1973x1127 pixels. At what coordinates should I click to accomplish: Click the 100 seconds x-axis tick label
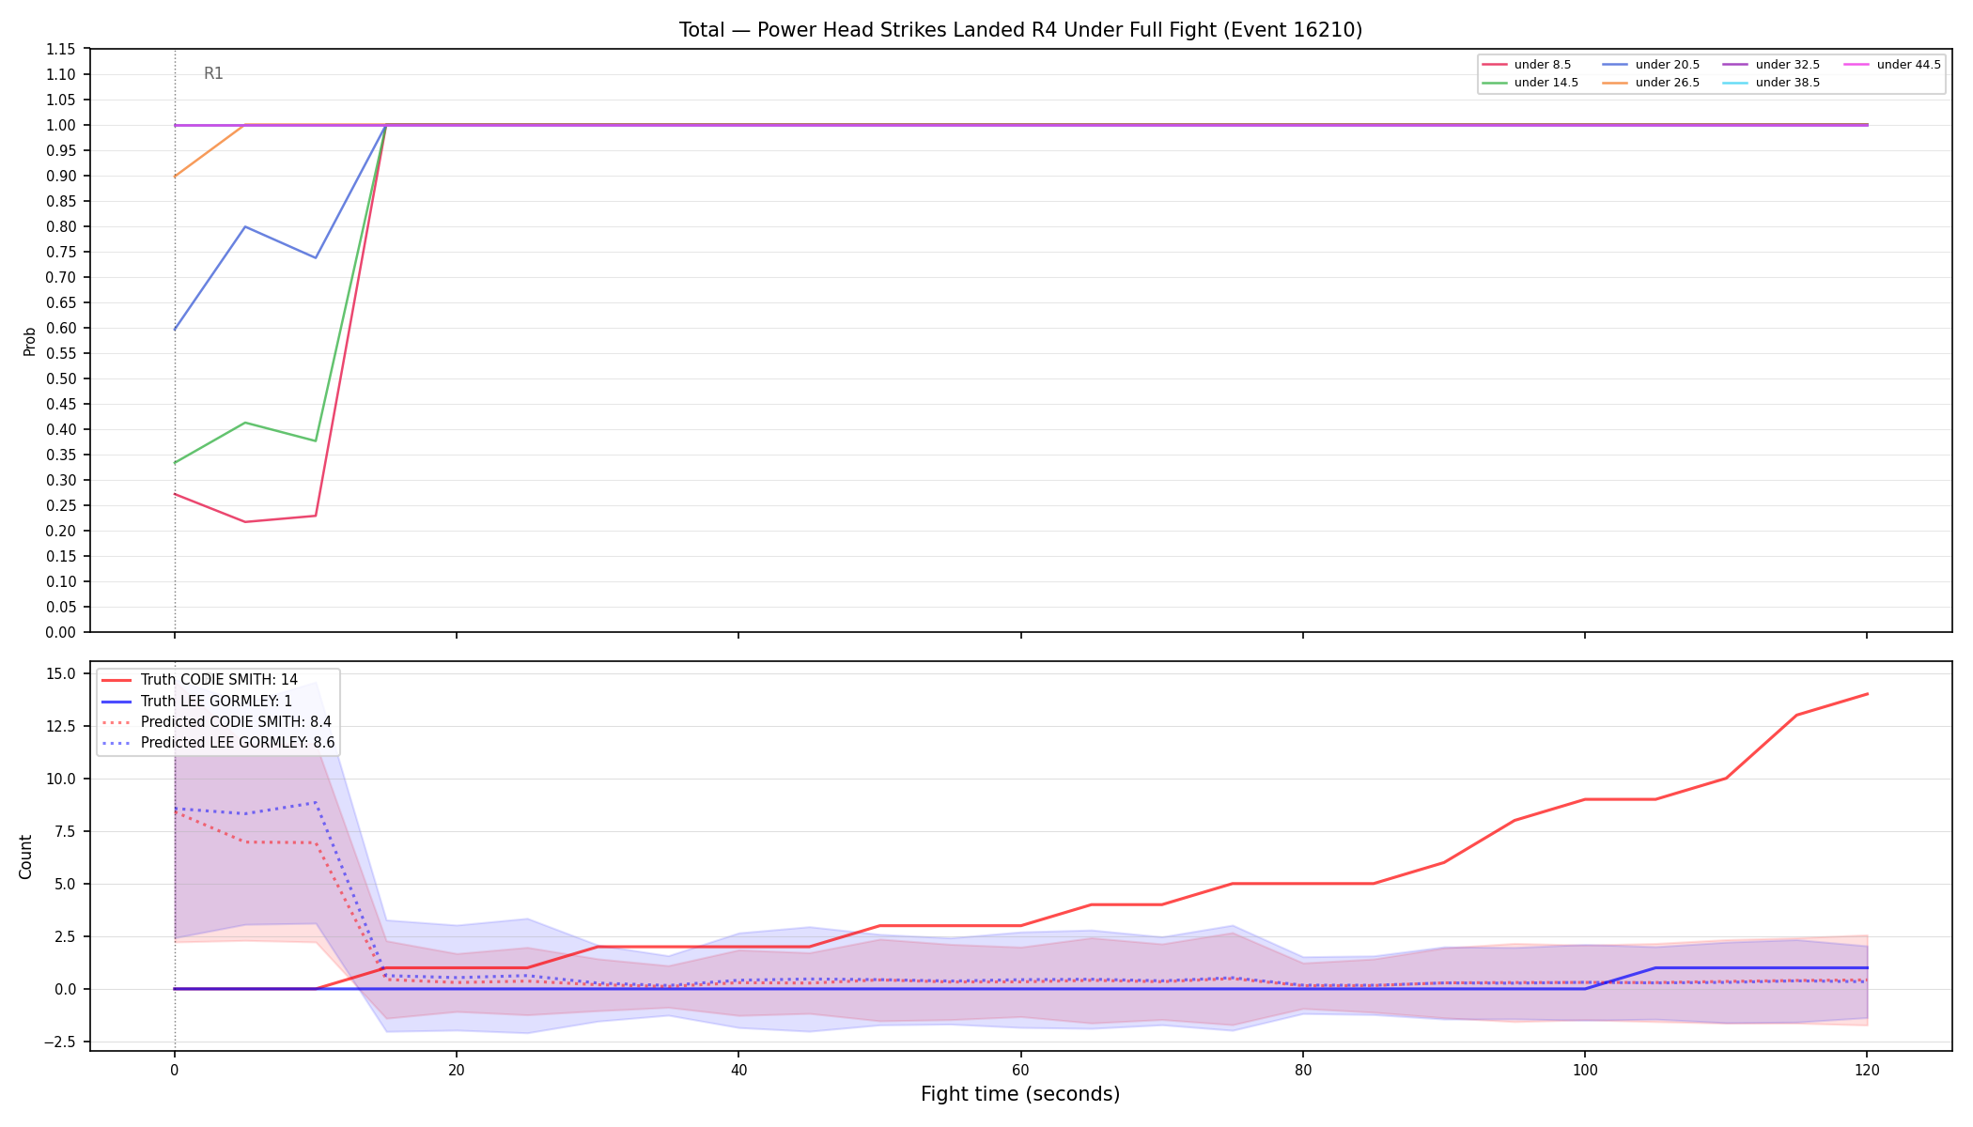click(x=1585, y=1069)
